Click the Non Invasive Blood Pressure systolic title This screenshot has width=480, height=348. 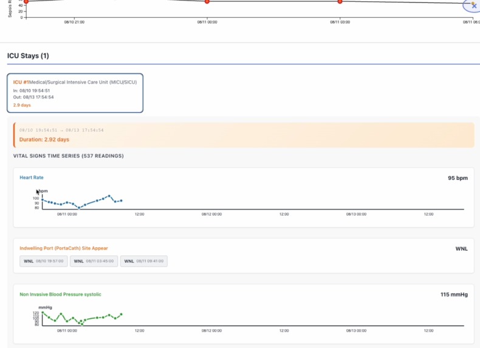[60, 295]
